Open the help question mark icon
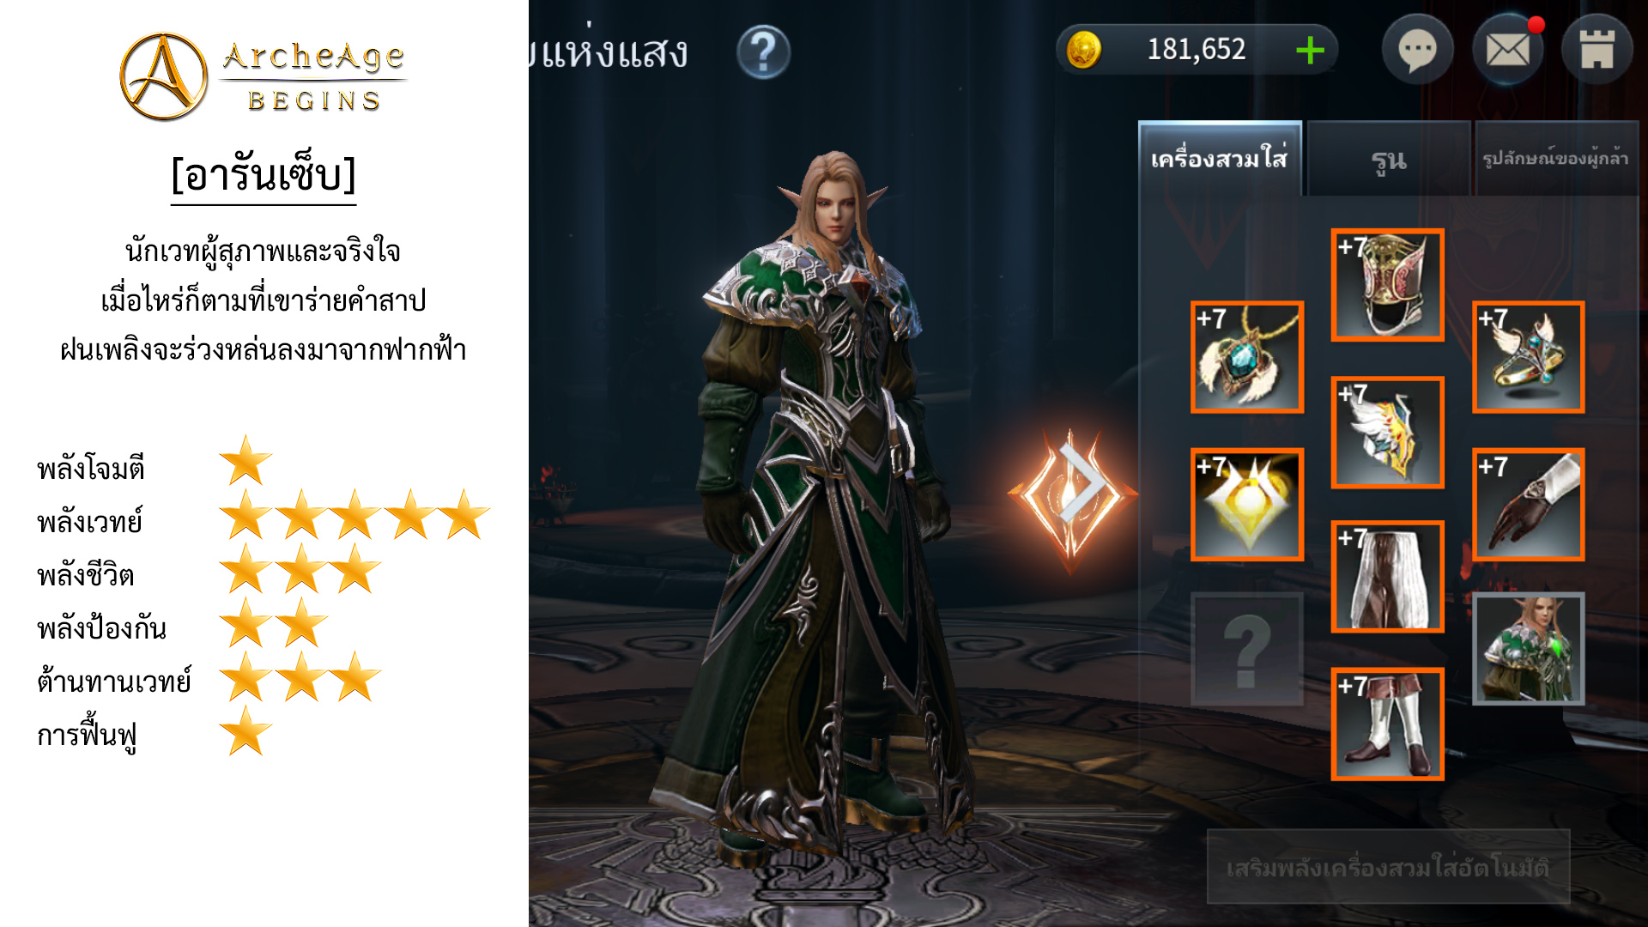Viewport: 1648px width, 927px height. click(x=763, y=51)
